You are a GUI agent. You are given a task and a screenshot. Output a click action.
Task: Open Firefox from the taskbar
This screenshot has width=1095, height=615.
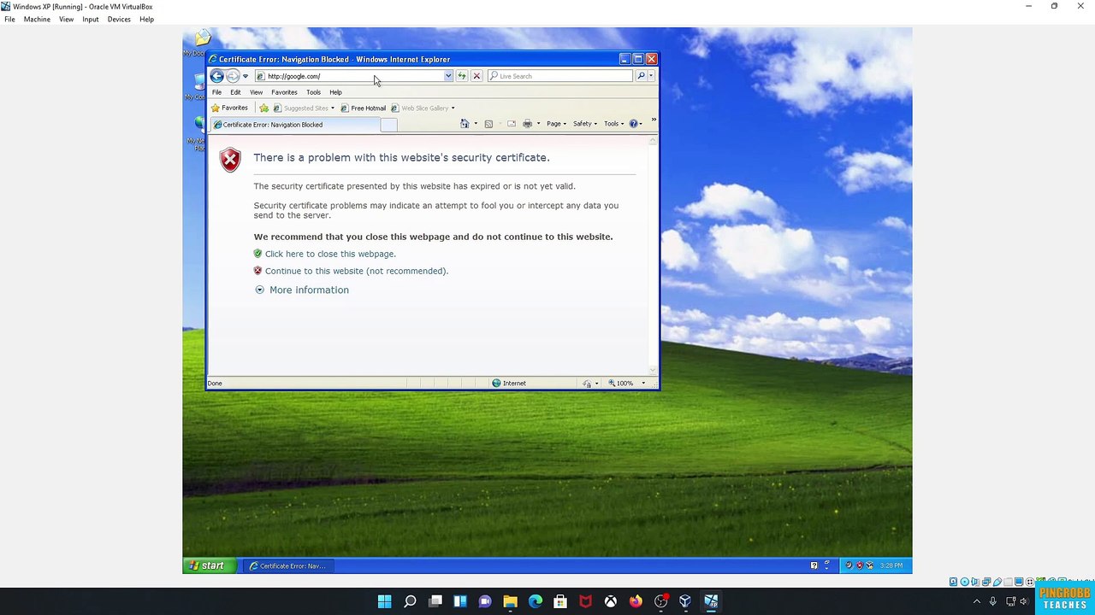pos(636,601)
